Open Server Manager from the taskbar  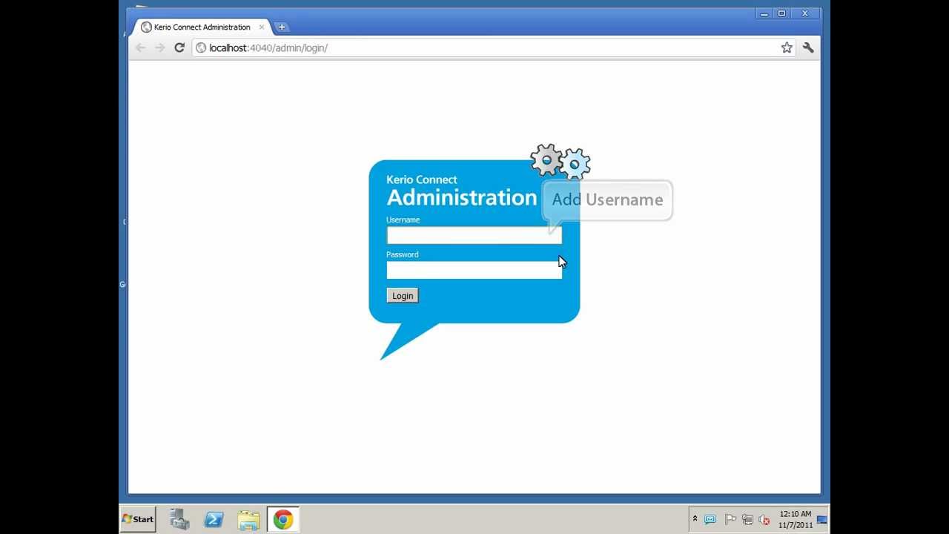coord(179,519)
